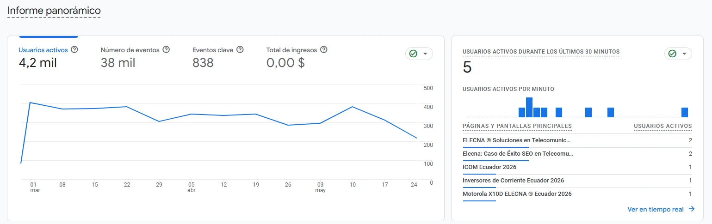Screen dimensions: 712x224
Task: Click the Usuarios activos por minuto label
Action: (508, 89)
